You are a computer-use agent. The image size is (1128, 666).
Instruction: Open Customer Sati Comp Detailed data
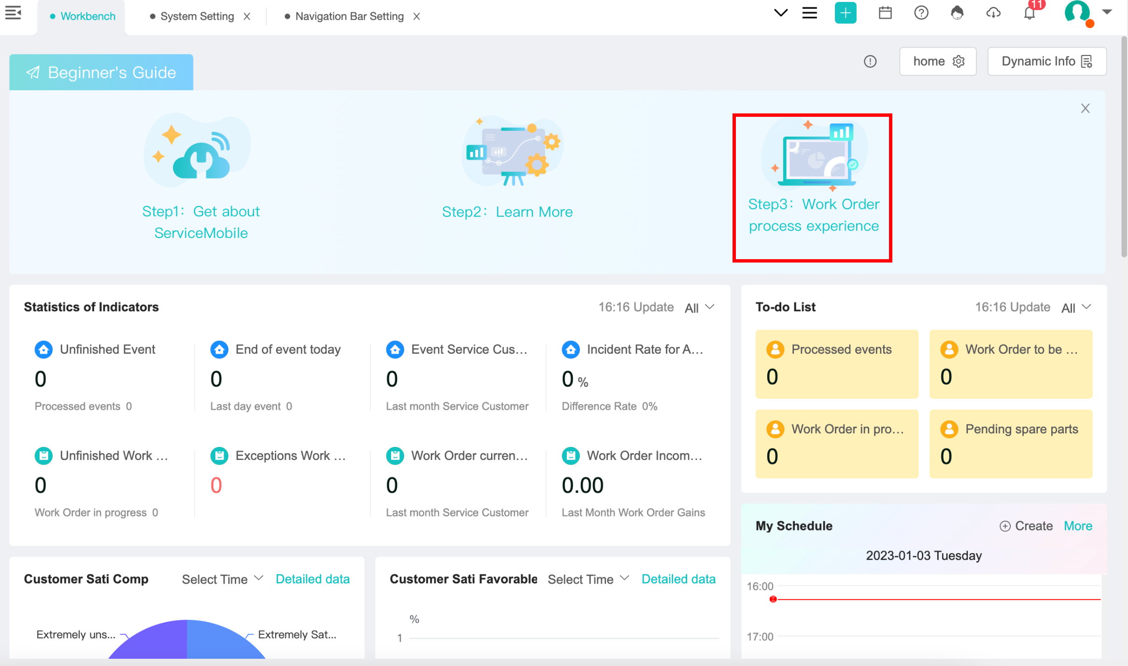313,579
